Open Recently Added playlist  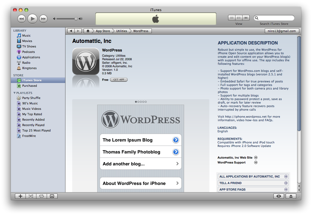click(x=38, y=120)
